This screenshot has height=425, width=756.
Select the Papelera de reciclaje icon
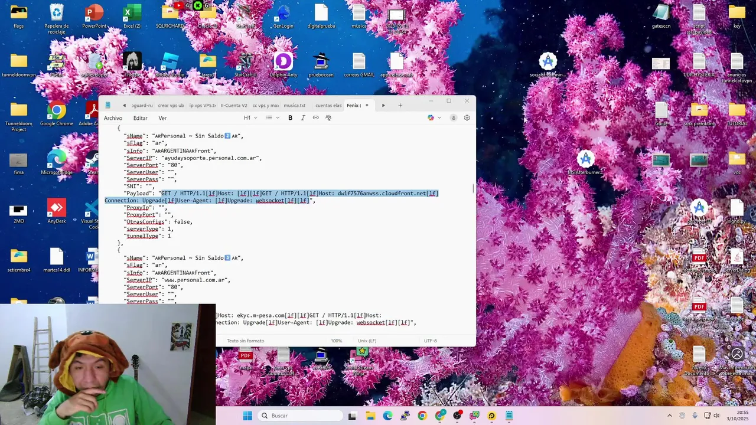pos(57,19)
